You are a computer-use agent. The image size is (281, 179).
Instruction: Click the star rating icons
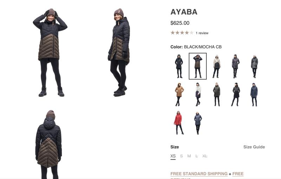click(x=182, y=33)
